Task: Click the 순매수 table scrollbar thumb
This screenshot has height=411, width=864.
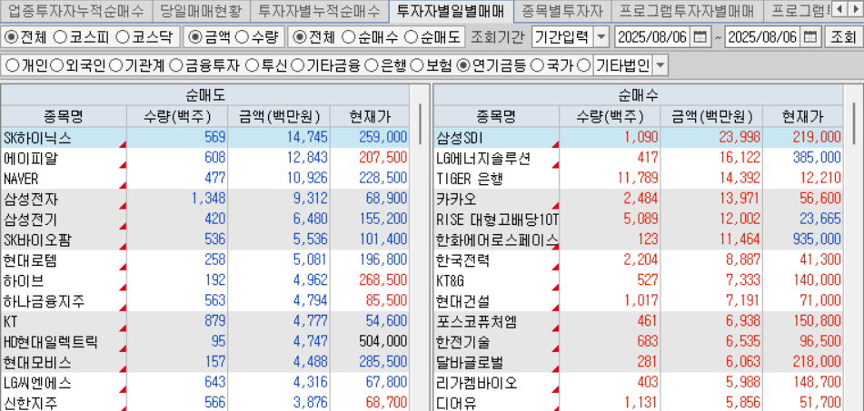Action: 853,123
